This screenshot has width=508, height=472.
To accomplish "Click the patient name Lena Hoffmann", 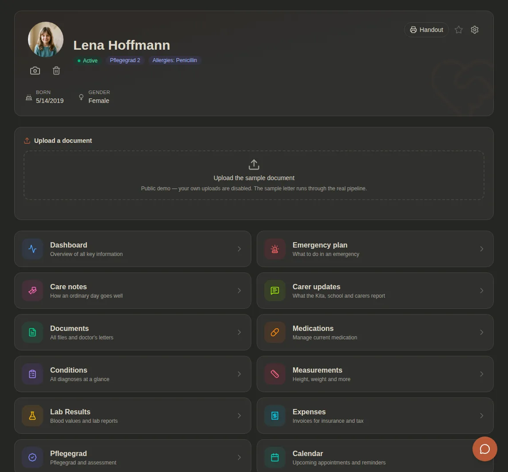I will click(x=122, y=45).
